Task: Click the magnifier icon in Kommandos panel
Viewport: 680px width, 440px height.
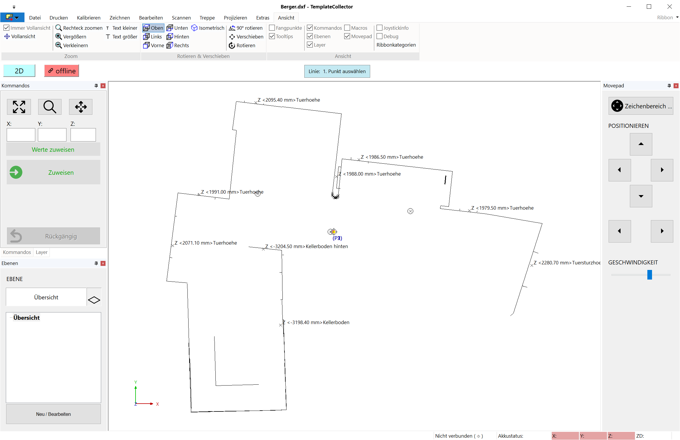Action: 50,107
